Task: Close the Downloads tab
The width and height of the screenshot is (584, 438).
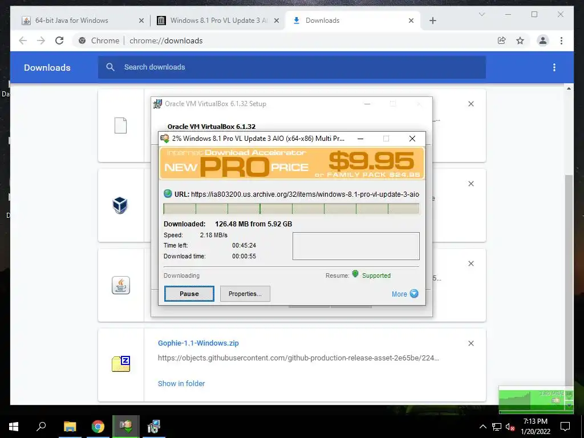Action: point(411,21)
